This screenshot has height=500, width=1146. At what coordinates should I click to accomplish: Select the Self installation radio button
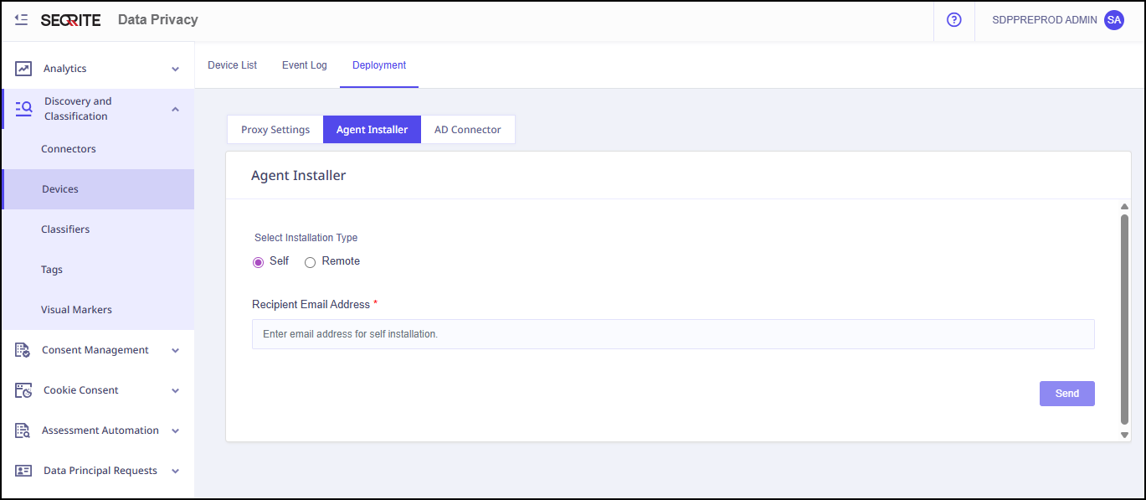click(259, 262)
